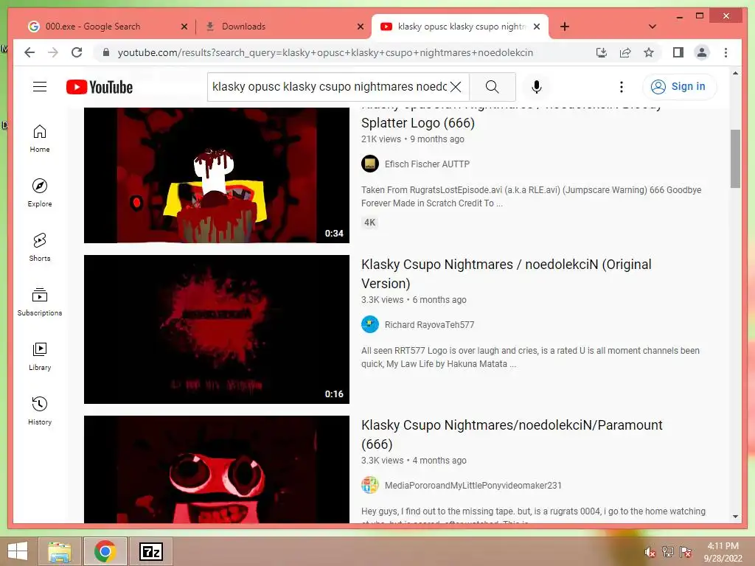Open a new browser tab
The image size is (755, 566).
coord(565,27)
